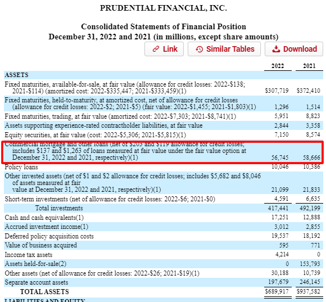Select the 2022 column header

pos(278,66)
